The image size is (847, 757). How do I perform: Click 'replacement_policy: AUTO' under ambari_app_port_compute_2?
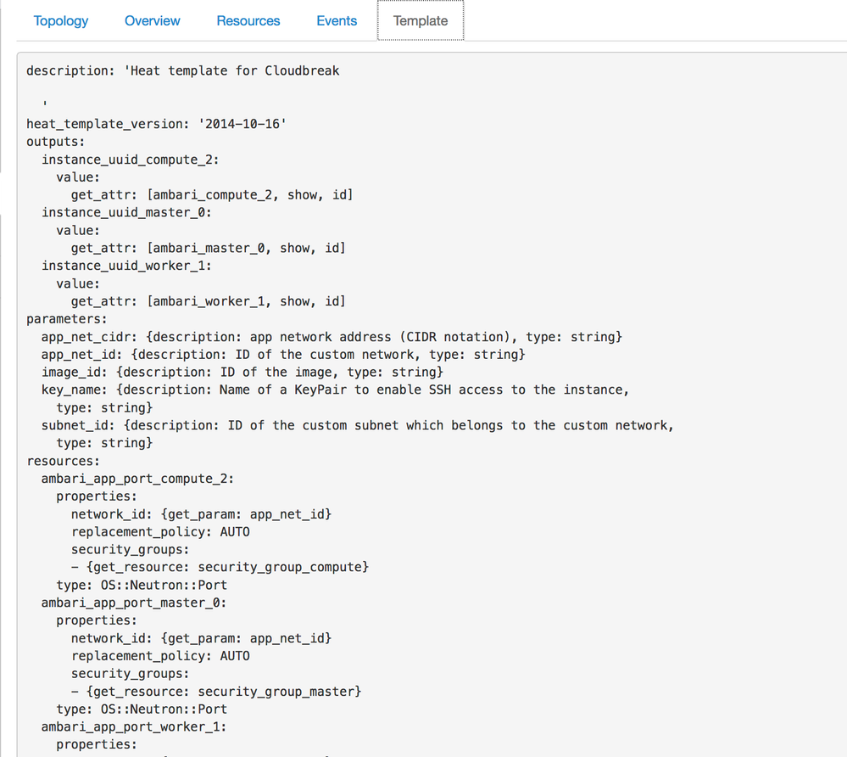160,532
